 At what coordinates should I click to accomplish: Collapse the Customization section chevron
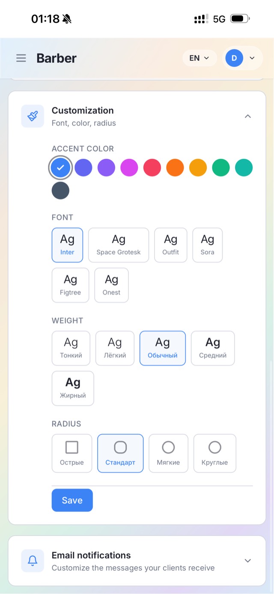(x=248, y=116)
